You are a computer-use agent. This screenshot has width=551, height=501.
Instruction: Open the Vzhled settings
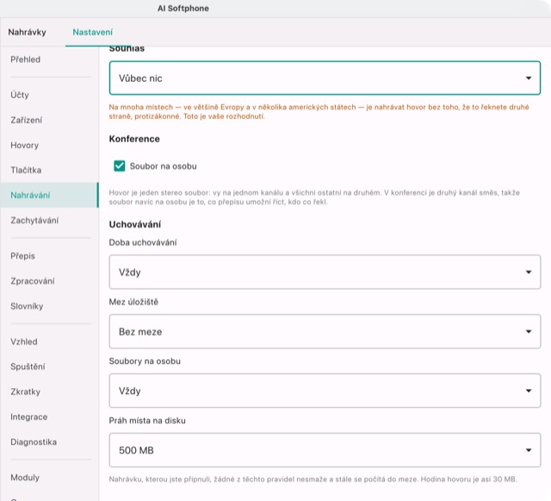(x=24, y=341)
